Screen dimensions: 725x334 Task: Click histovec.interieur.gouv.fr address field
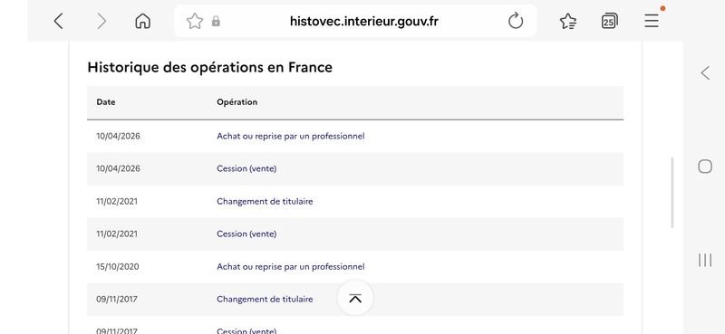tap(364, 21)
